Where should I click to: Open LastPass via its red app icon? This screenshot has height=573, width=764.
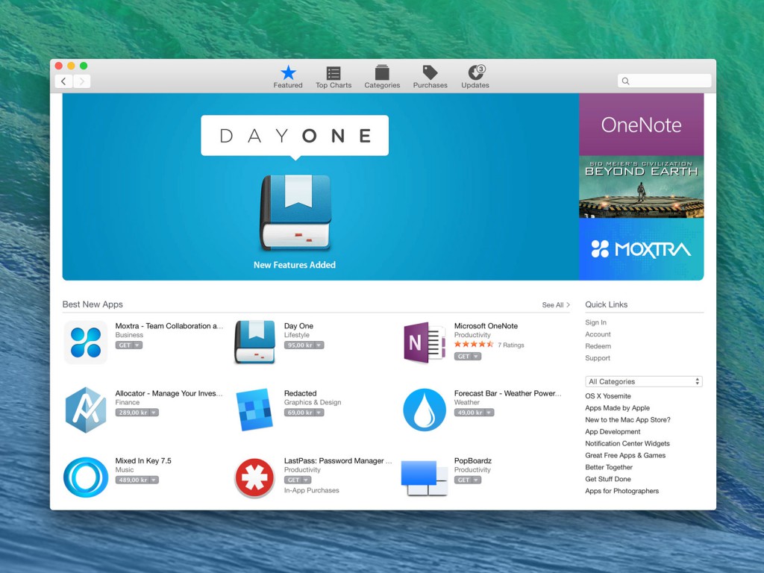(254, 477)
